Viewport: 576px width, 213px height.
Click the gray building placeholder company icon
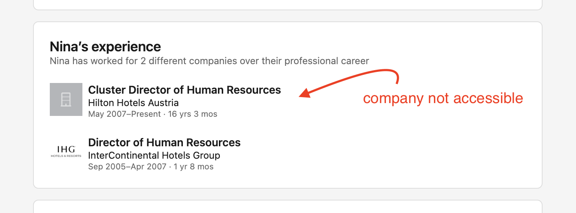[66, 99]
